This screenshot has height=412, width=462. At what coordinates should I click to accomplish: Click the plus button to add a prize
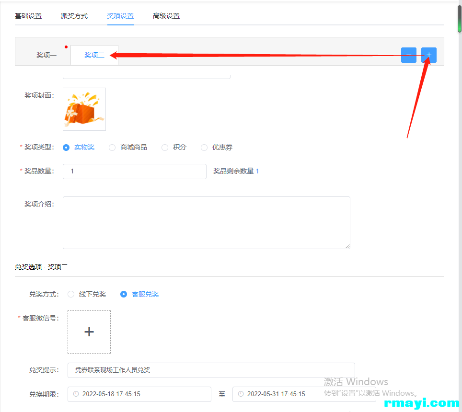point(429,55)
